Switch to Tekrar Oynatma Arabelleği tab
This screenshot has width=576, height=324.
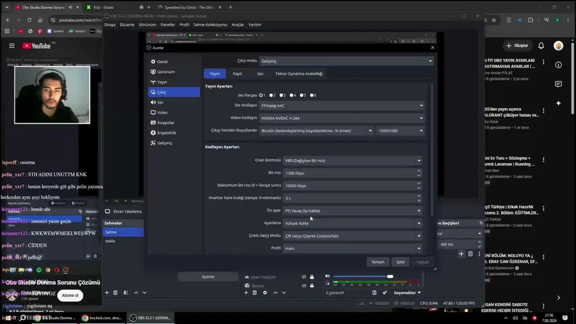point(299,74)
